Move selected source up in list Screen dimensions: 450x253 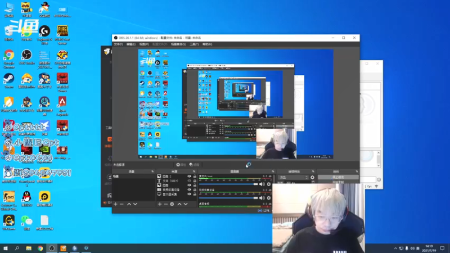coord(179,204)
